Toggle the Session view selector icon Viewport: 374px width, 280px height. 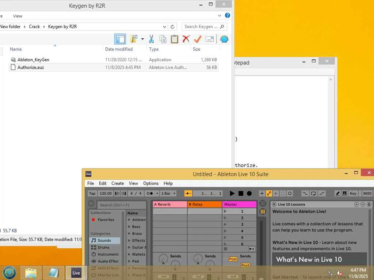pyautogui.click(x=263, y=212)
